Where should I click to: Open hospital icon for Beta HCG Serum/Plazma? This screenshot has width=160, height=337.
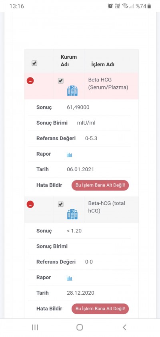[x=72, y=91]
